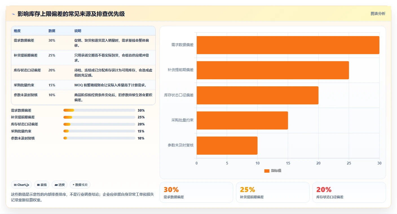Click the 30% value in the table
This screenshot has width=397, height=214.
[52, 40]
